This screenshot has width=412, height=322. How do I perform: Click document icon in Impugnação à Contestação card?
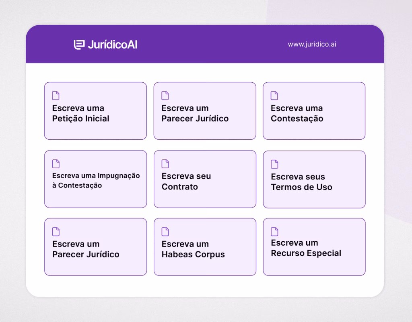click(56, 164)
